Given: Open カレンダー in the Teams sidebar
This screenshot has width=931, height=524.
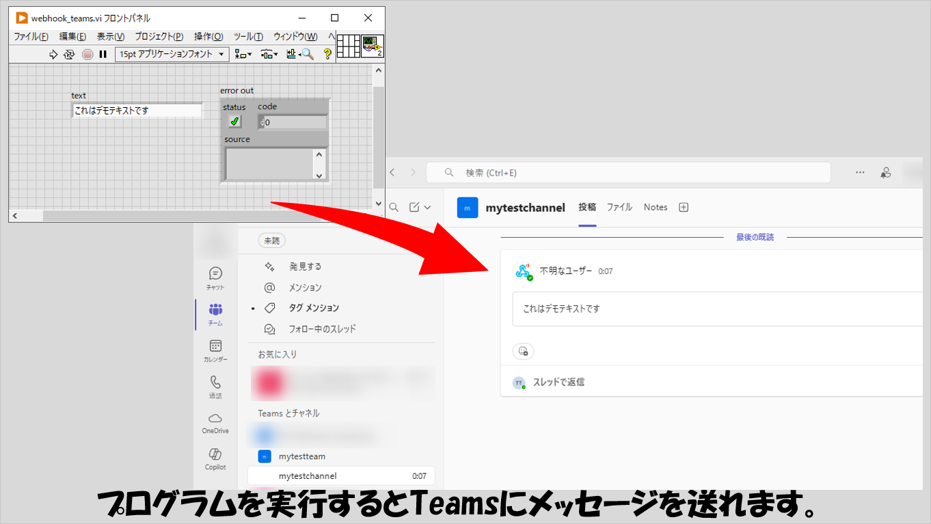Looking at the screenshot, I should tap(215, 350).
